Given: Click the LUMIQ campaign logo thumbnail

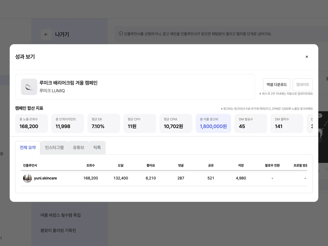Looking at the screenshot, I should point(29,87).
